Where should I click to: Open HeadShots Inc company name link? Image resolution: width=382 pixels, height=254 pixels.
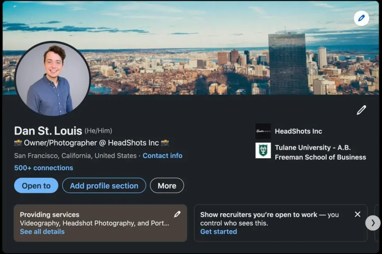[299, 131]
